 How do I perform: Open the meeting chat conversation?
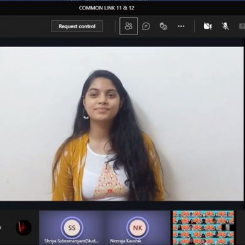(x=146, y=26)
